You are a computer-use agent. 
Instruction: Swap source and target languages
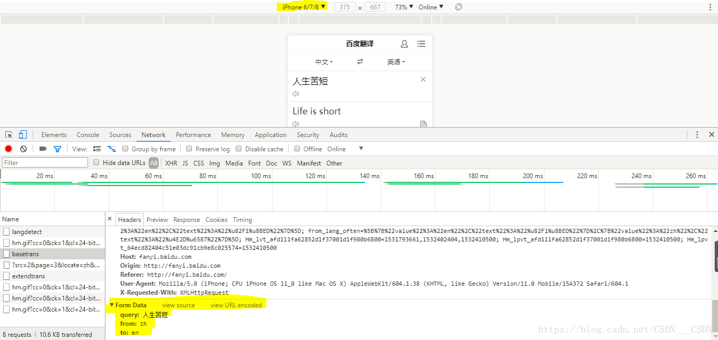[x=360, y=62]
